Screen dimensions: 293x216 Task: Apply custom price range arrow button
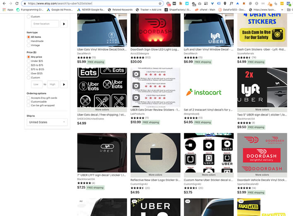(x=64, y=85)
